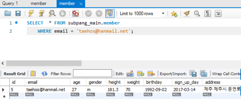Add query to favorites star icon

pos(174,14)
